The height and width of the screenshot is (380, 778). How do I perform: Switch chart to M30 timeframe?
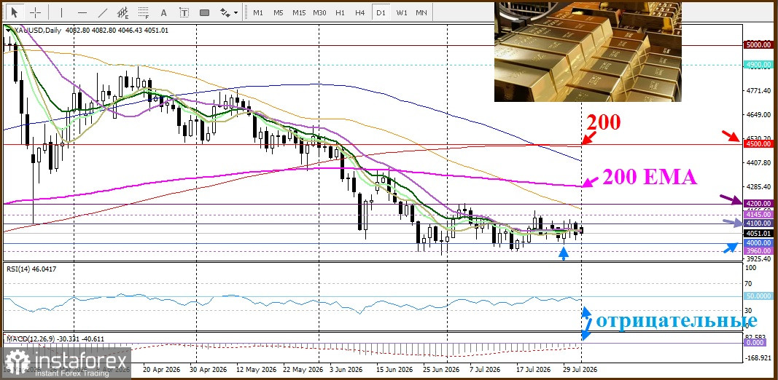click(319, 12)
